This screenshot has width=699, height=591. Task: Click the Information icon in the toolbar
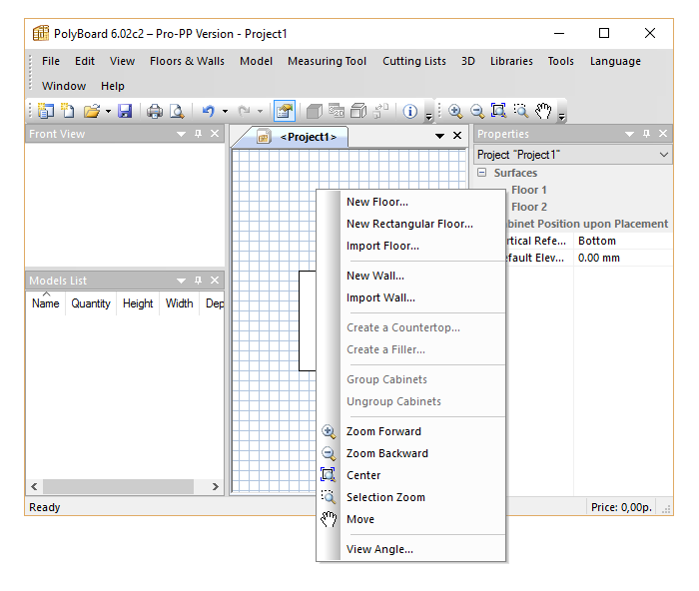click(410, 112)
